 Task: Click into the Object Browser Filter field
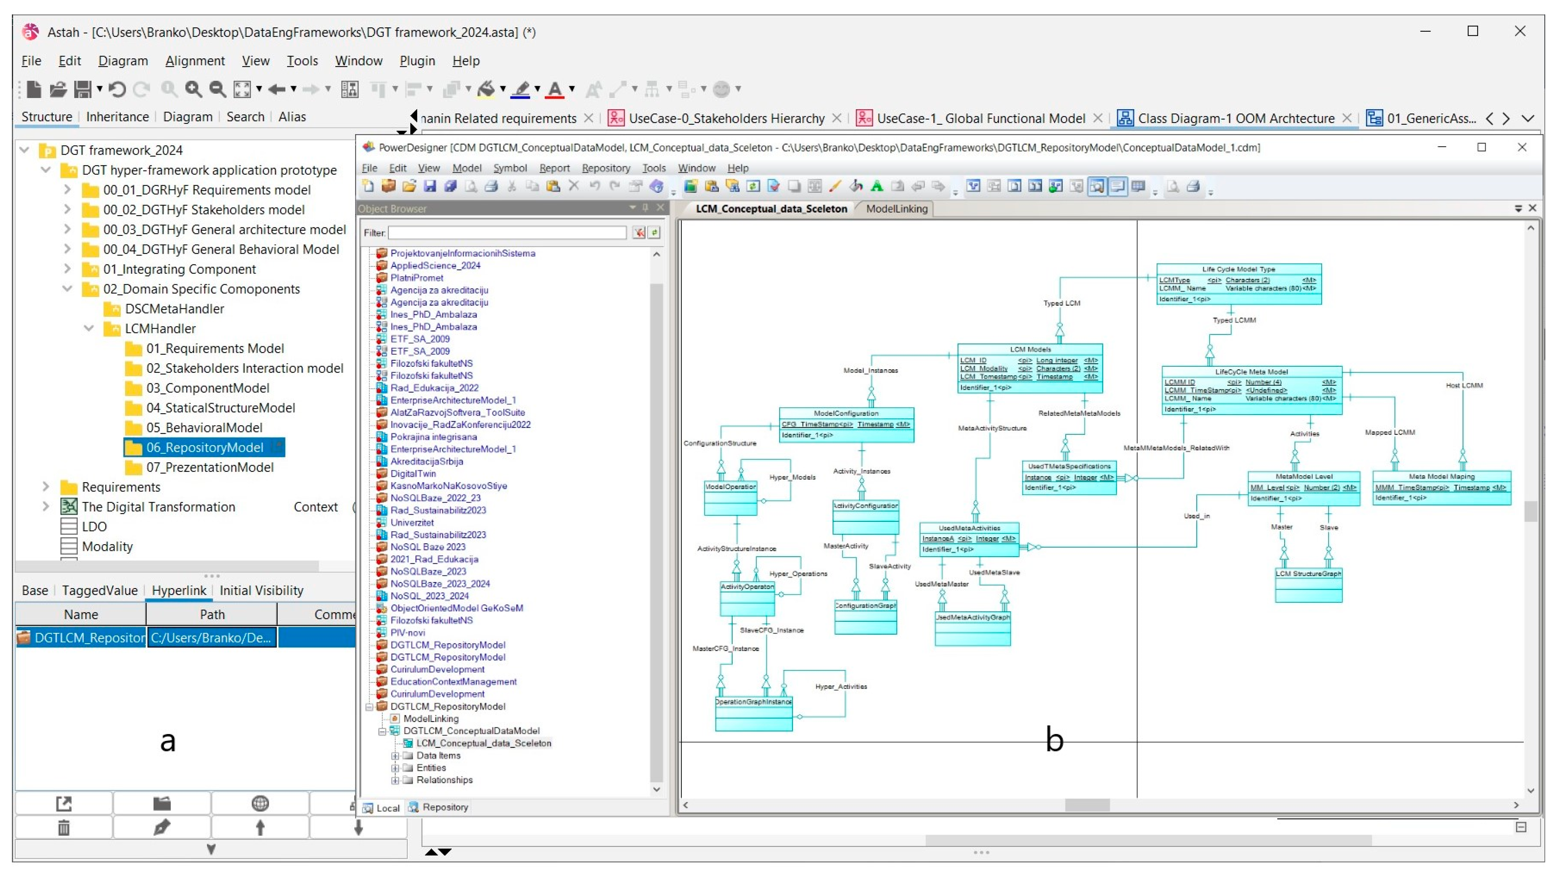click(x=507, y=232)
